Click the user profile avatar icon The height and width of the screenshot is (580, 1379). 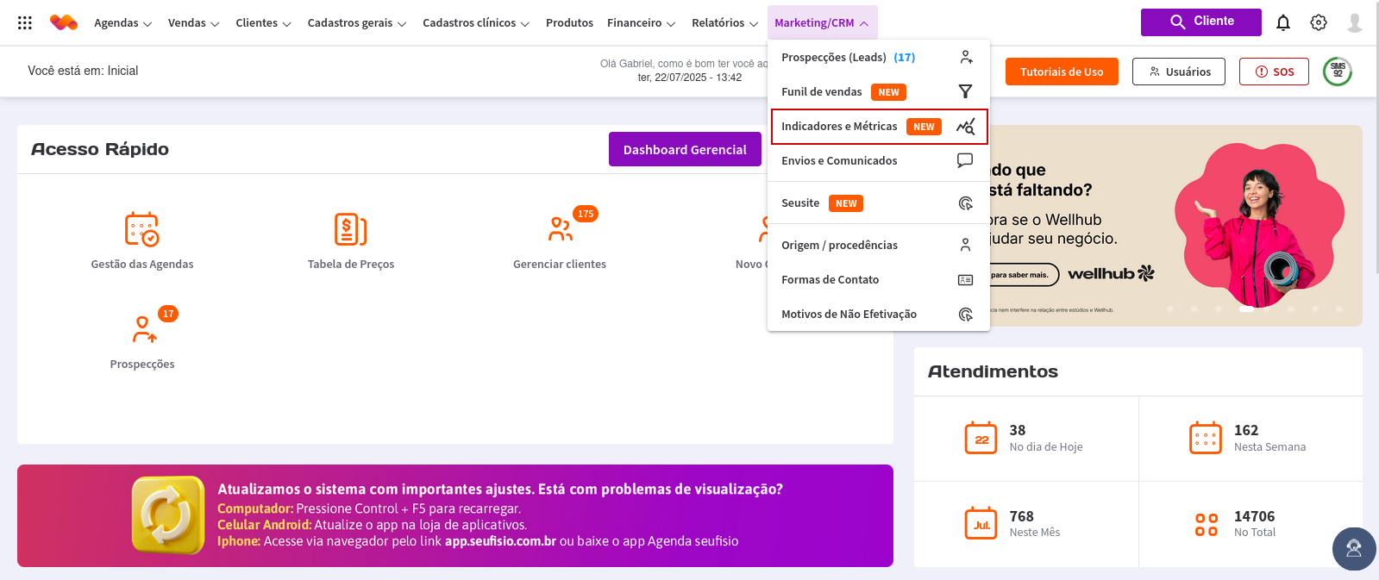tap(1355, 23)
